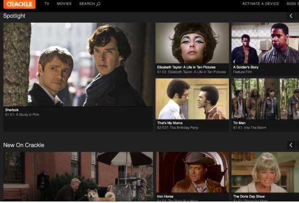Image resolution: width=299 pixels, height=203 pixels.
Task: Click Spotlight previous arrow
Action: (291, 16)
